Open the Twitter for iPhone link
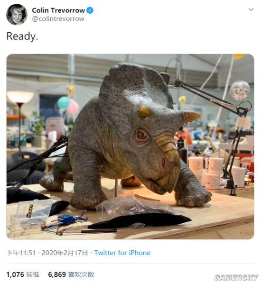The image size is (261, 283). (x=122, y=253)
